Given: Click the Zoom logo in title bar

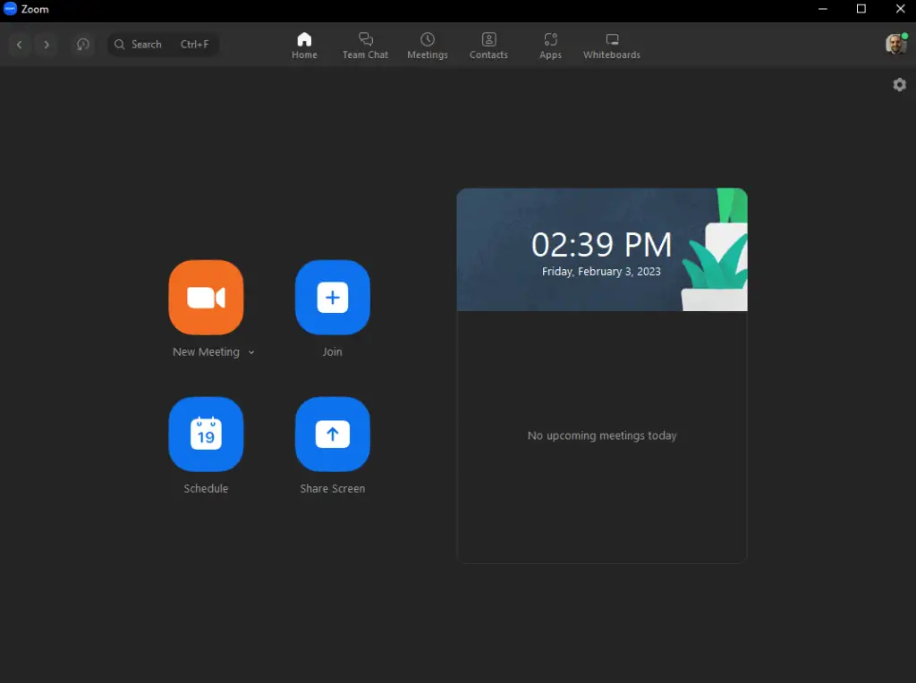Looking at the screenshot, I should point(11,9).
